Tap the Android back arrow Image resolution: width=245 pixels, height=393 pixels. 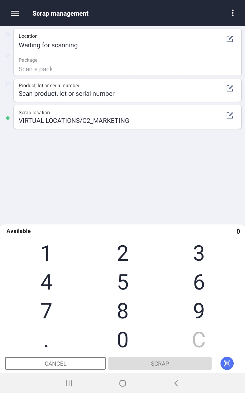(176, 383)
